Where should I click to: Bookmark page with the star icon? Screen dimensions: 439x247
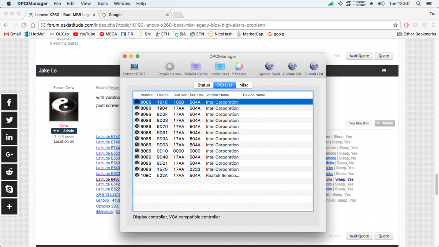(x=395, y=25)
